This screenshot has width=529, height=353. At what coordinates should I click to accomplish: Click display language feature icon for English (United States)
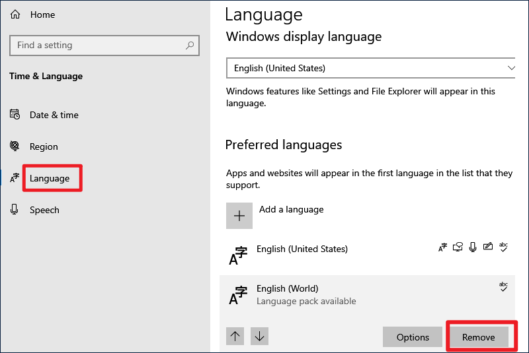(x=442, y=247)
